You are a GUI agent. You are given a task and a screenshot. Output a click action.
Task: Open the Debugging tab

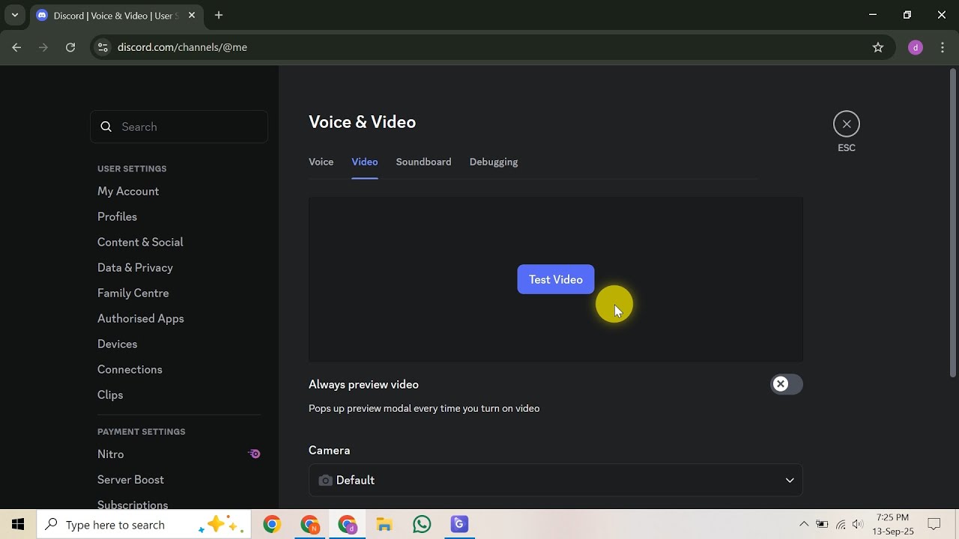tap(494, 162)
